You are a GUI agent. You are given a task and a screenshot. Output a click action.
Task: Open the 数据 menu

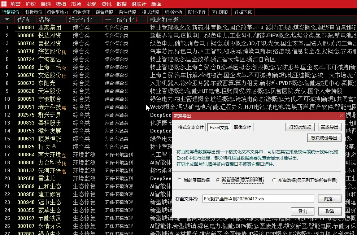click(x=121, y=4)
